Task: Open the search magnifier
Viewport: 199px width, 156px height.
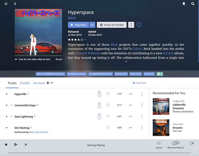Action: tap(193, 4)
